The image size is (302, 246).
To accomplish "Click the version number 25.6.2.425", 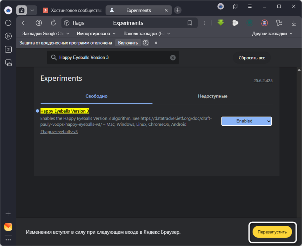I will tap(263, 81).
